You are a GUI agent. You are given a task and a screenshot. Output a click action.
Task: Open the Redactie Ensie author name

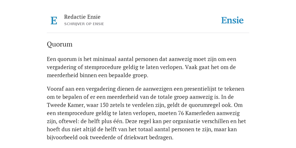82,17
